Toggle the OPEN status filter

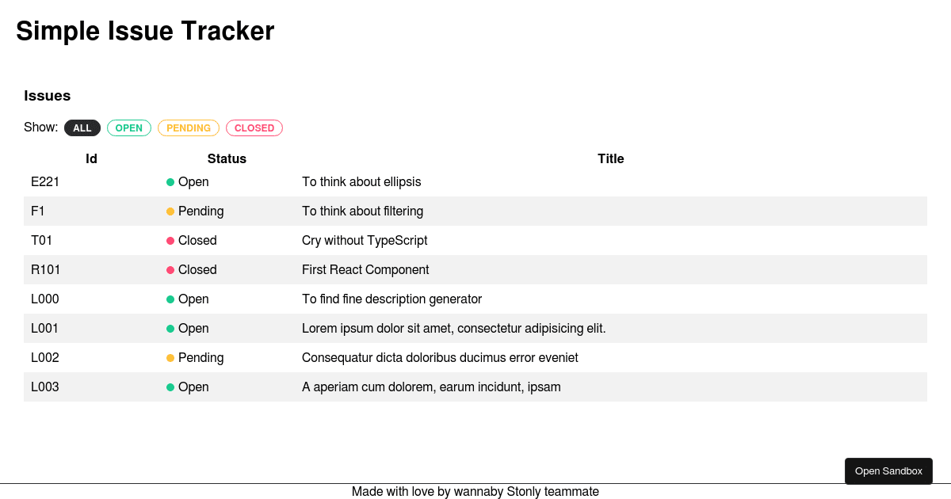(x=129, y=128)
